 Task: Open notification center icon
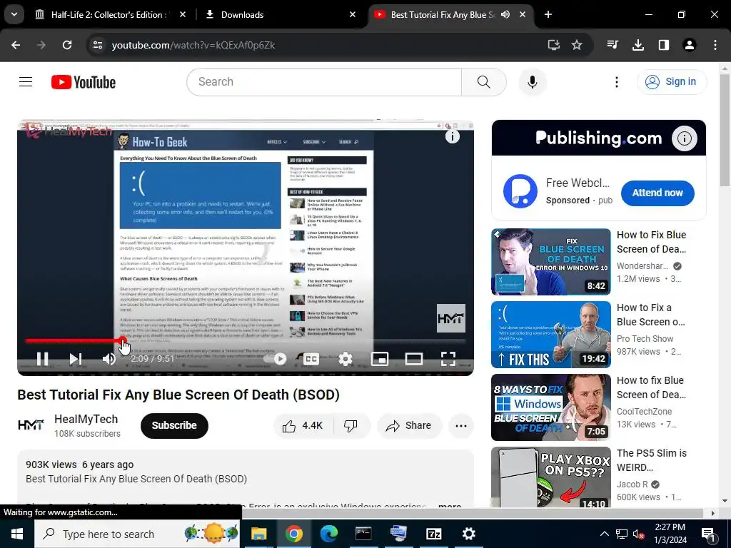coord(708,534)
